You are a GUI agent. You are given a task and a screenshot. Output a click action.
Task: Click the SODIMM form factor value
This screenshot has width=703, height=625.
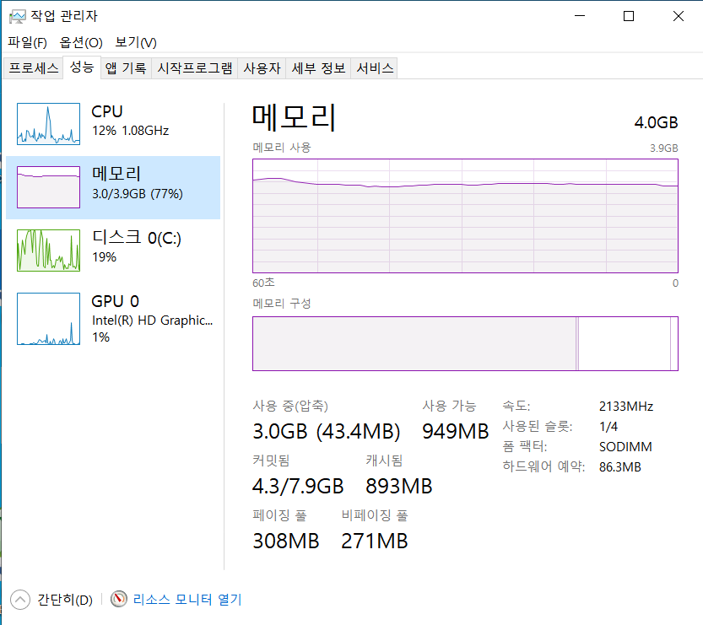pyautogui.click(x=625, y=447)
